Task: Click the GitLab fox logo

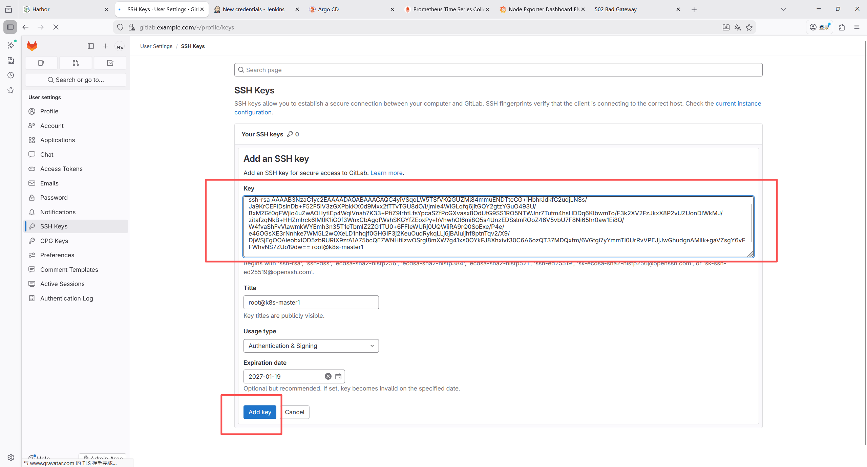Action: [32, 46]
